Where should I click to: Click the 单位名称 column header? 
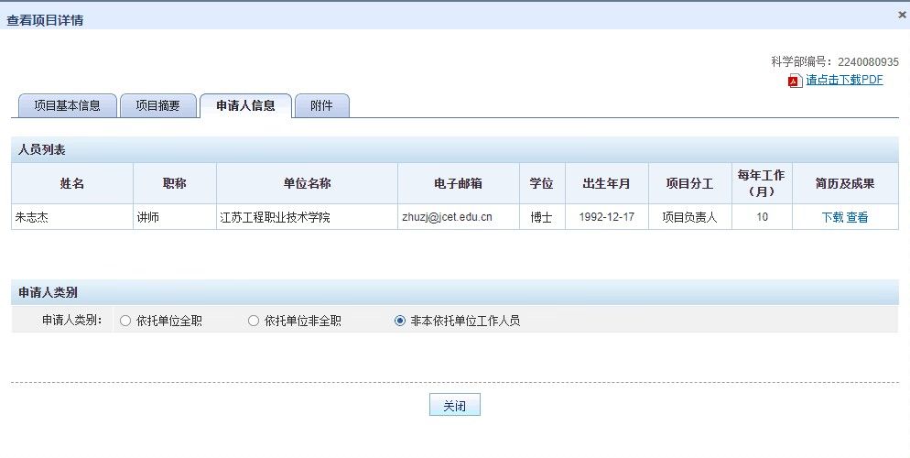click(307, 183)
